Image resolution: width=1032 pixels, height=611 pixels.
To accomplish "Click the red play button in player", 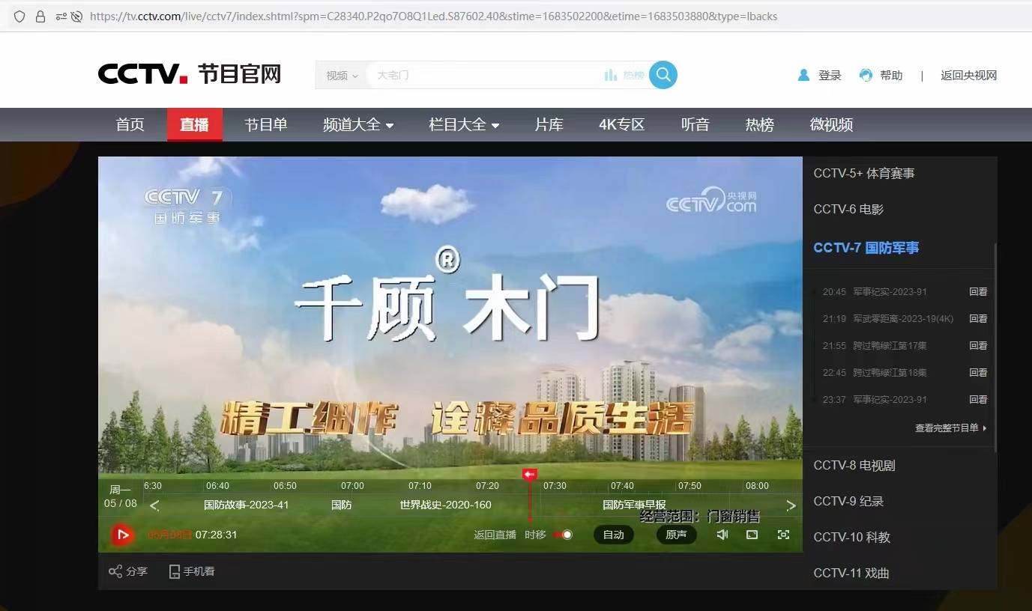I will 122,535.
